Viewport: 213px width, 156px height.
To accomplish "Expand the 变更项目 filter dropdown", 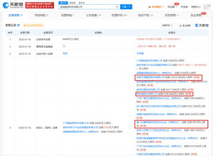I will (x=167, y=26).
